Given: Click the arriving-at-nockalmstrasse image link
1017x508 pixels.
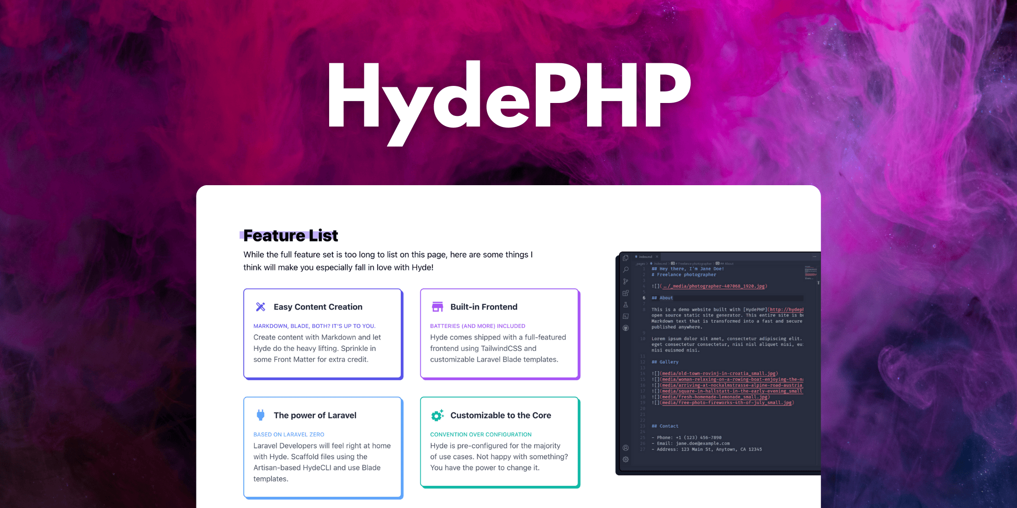Looking at the screenshot, I should [x=732, y=385].
